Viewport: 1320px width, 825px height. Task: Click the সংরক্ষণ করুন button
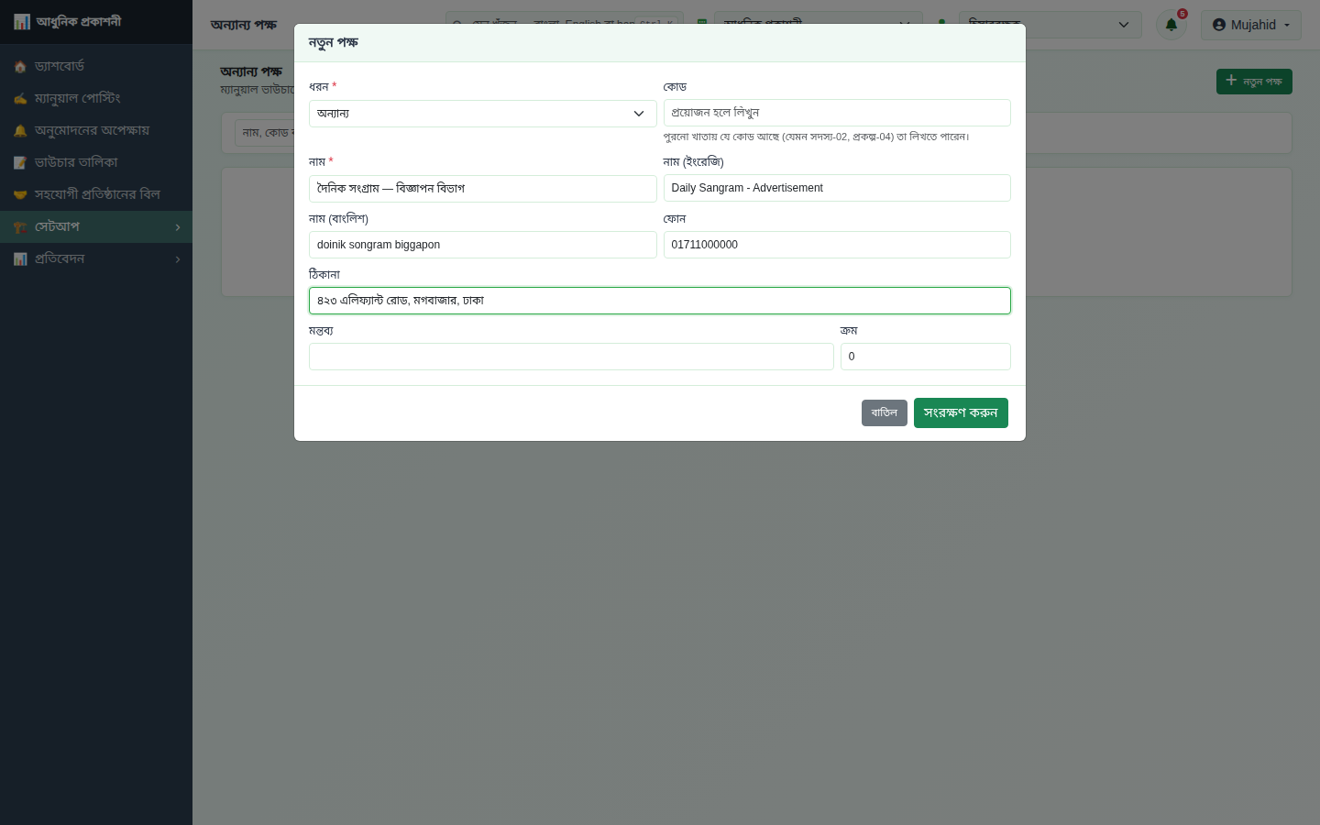pyautogui.click(x=961, y=412)
